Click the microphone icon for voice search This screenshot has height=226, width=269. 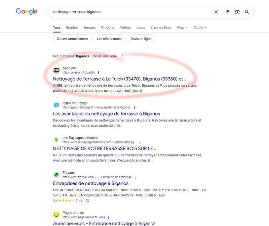coord(228,12)
